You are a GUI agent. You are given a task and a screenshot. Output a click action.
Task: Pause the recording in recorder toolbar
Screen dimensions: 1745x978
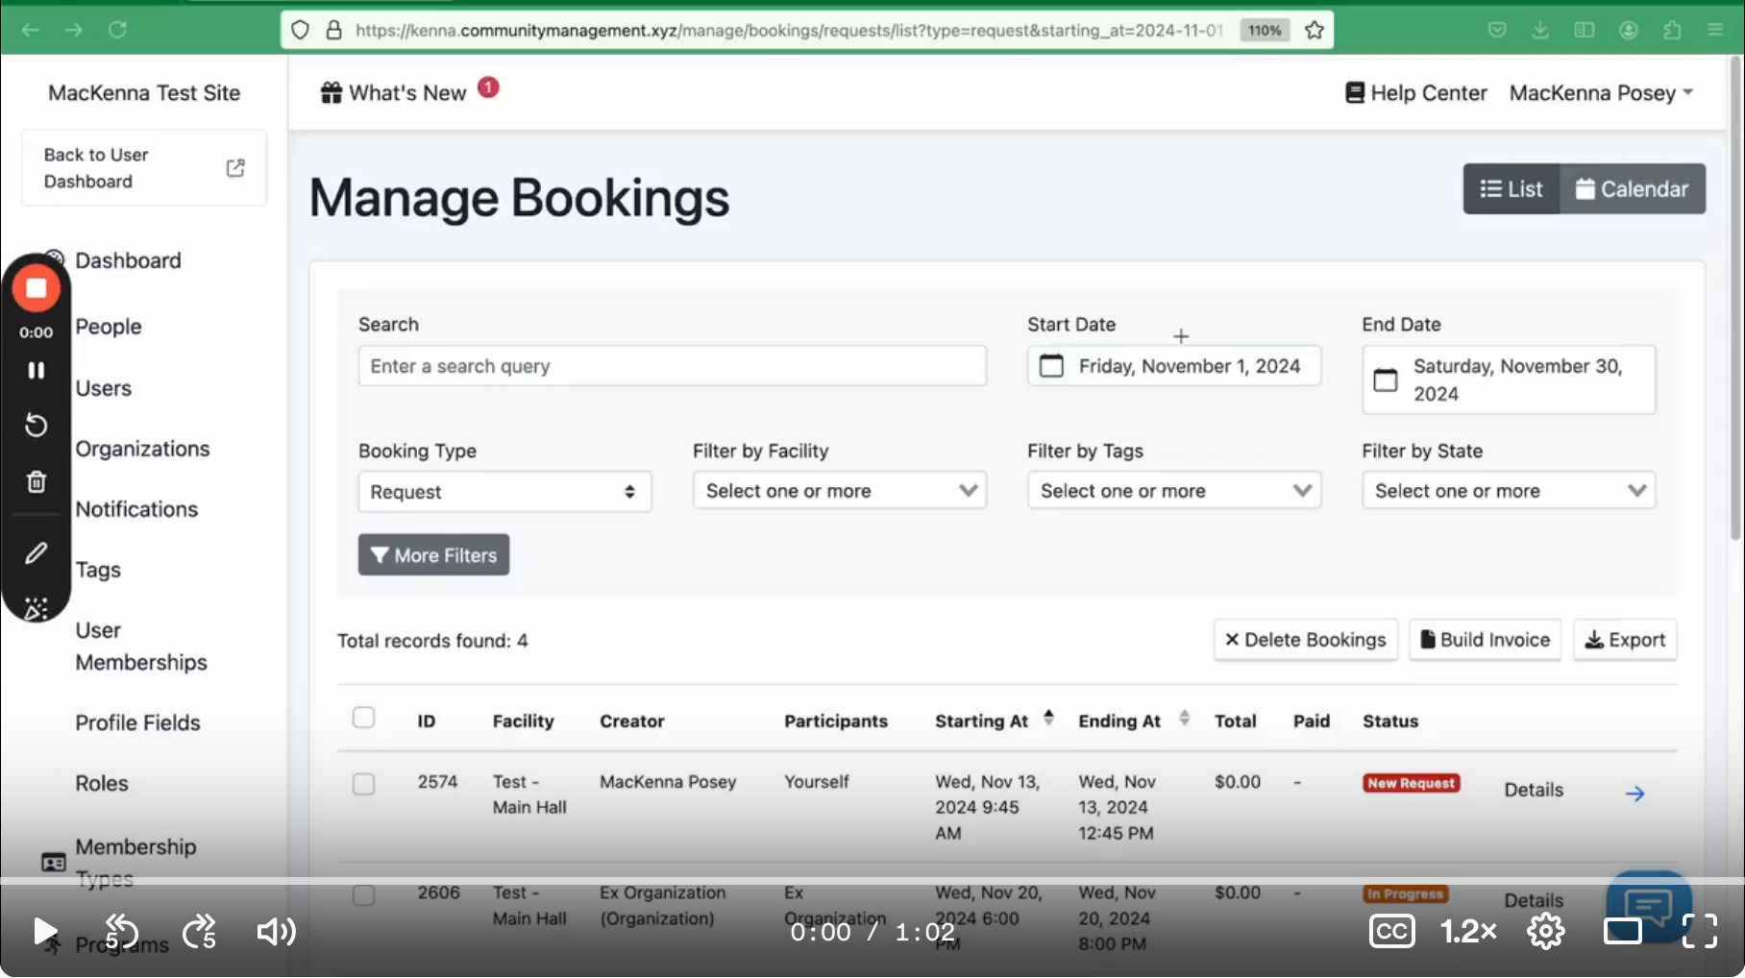pyautogui.click(x=37, y=370)
